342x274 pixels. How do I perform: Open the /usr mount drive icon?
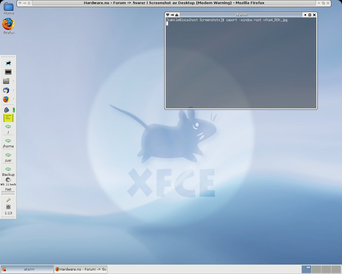pos(8,155)
